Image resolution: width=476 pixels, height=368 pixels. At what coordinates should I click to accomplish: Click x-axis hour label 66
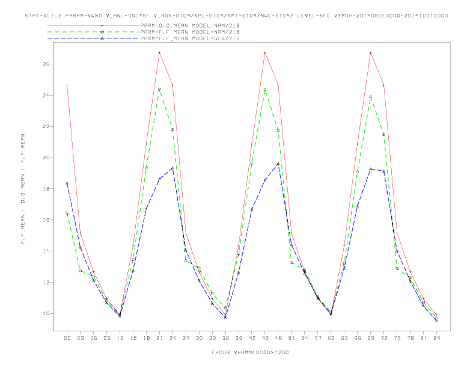[358, 338]
